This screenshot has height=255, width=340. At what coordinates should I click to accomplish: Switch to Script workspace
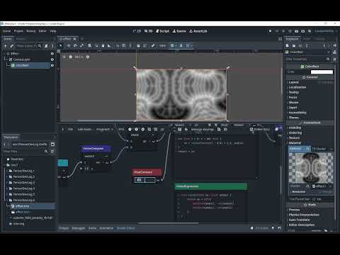point(162,31)
